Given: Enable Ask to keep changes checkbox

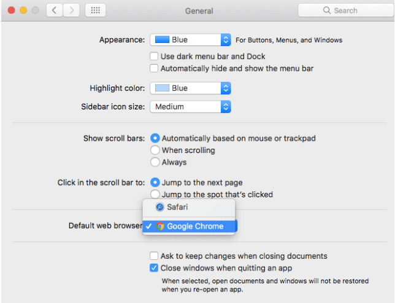Looking at the screenshot, I should point(155,256).
